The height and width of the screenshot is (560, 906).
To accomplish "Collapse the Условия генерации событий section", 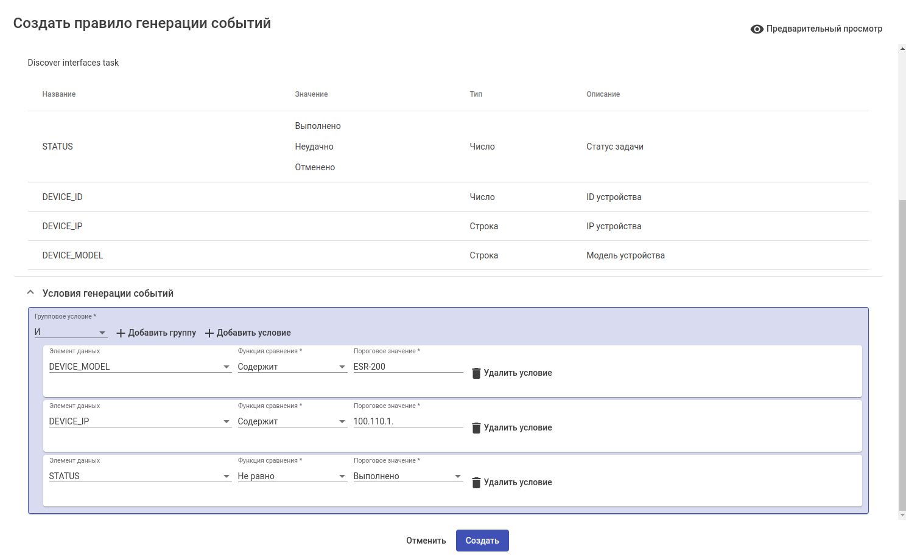I will click(30, 293).
